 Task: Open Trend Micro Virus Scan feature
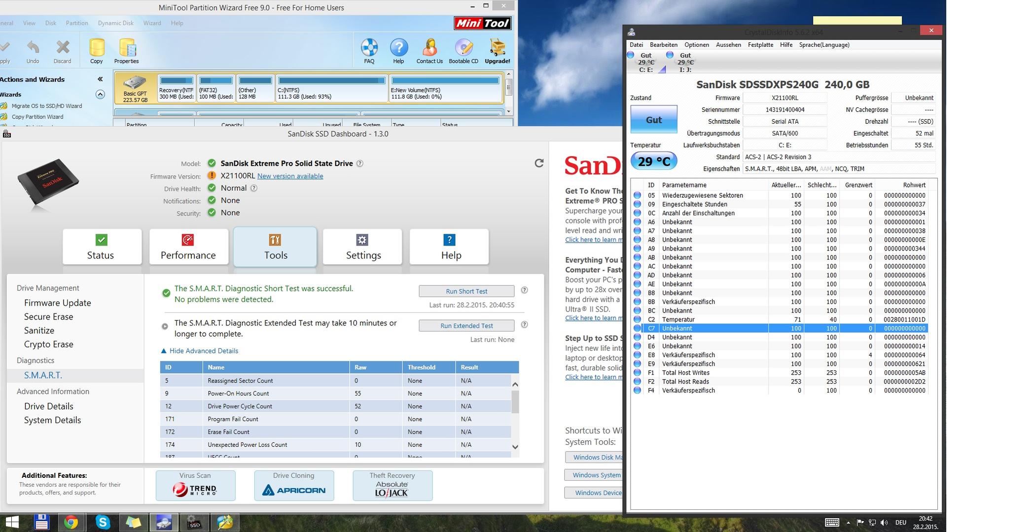point(195,486)
